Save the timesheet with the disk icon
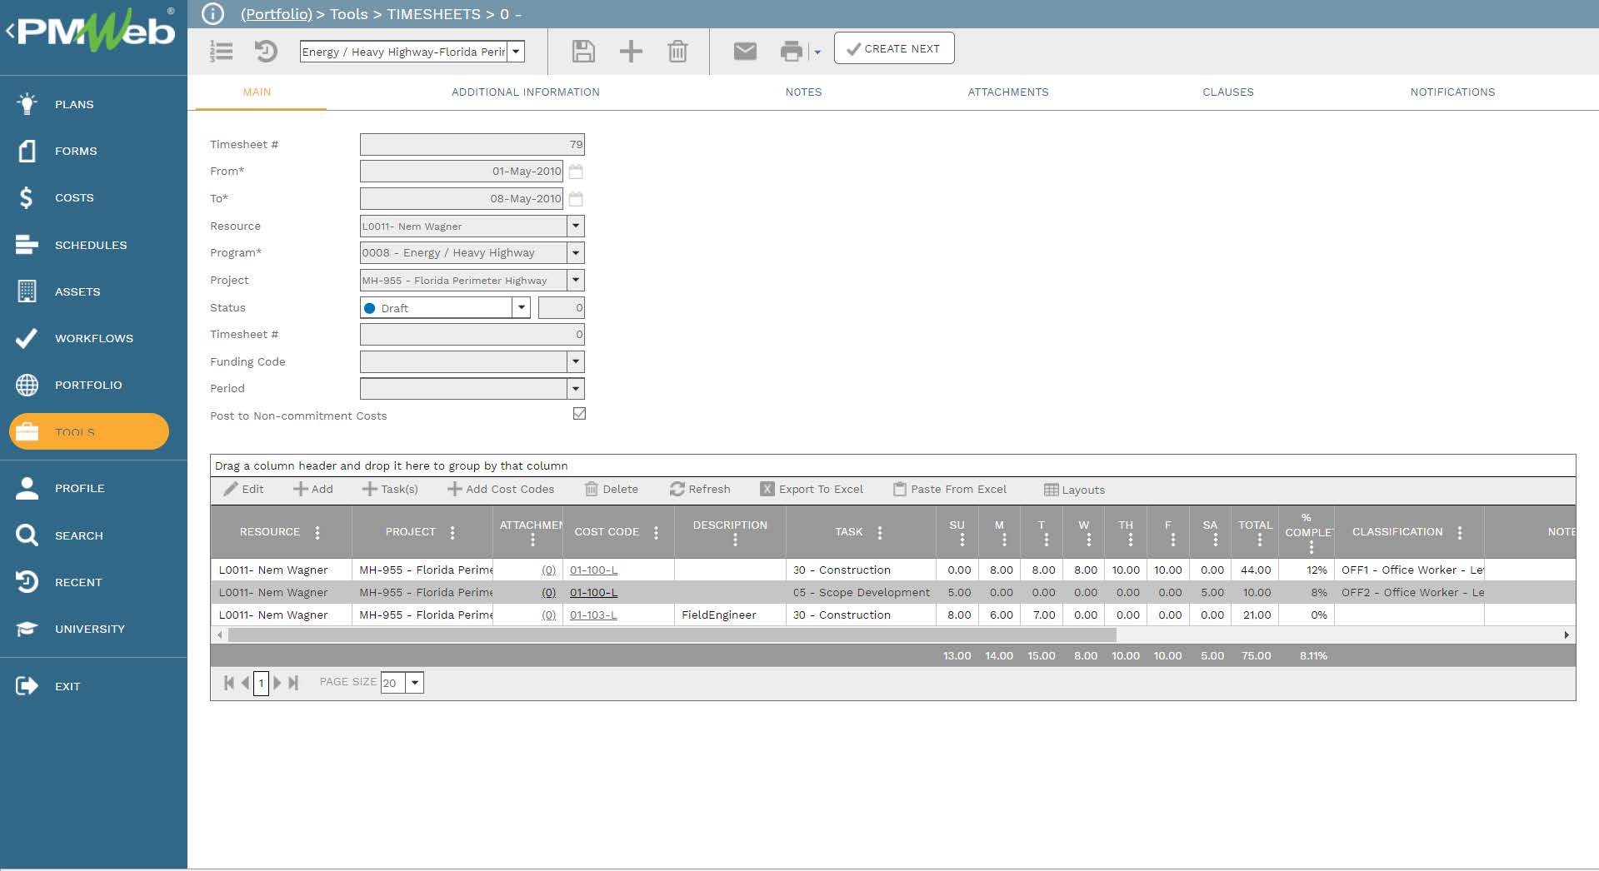The width and height of the screenshot is (1599, 871). pyautogui.click(x=583, y=52)
